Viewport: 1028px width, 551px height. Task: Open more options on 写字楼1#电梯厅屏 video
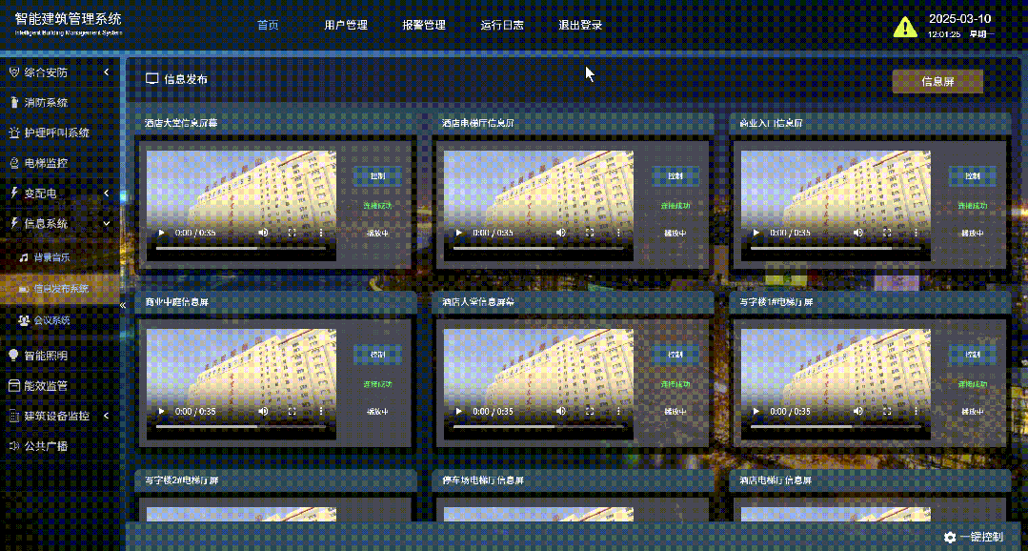tap(916, 411)
